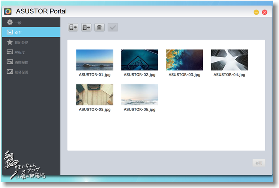Image resolution: width=279 pixels, height=188 pixels.
Task: Open the Resolution (解析度) settings
Action: point(10,52)
